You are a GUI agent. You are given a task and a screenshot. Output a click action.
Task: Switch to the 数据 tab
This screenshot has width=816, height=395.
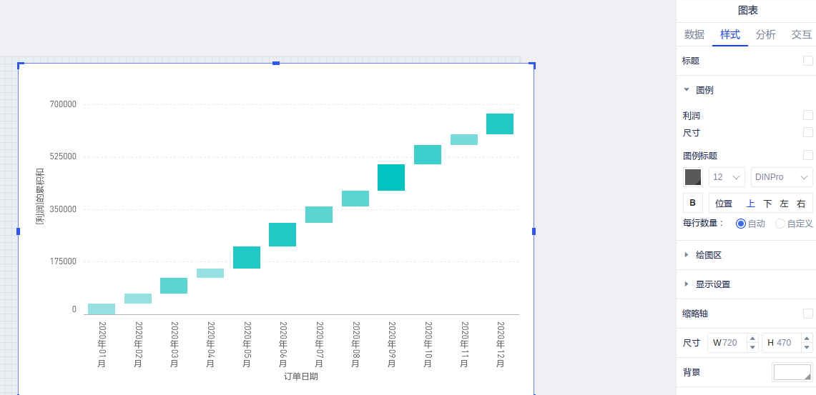click(694, 34)
